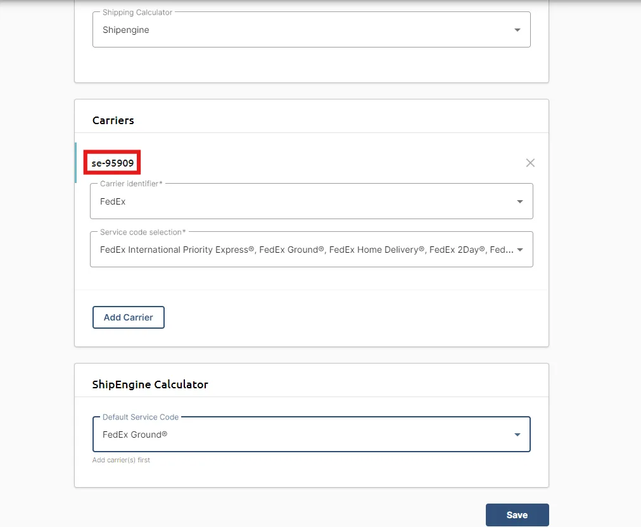
Task: Click the blue accent bar beside se-95909
Action: [x=75, y=163]
